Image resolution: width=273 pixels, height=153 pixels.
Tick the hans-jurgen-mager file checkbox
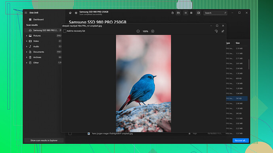(x=70, y=134)
